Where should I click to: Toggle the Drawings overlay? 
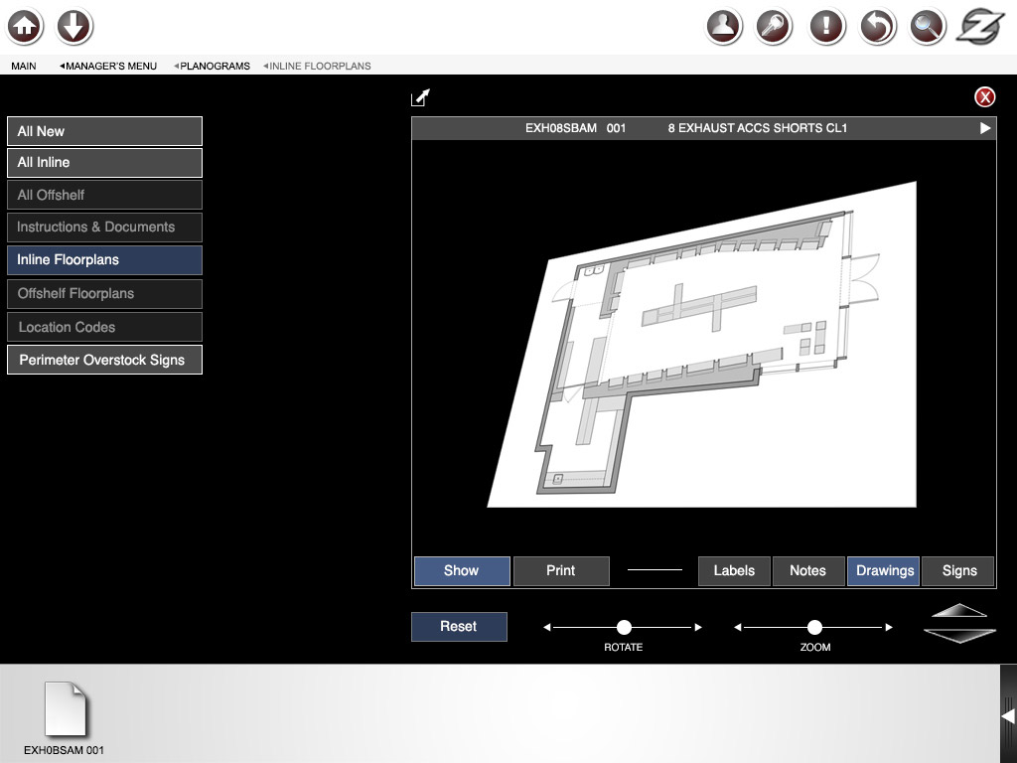[884, 571]
